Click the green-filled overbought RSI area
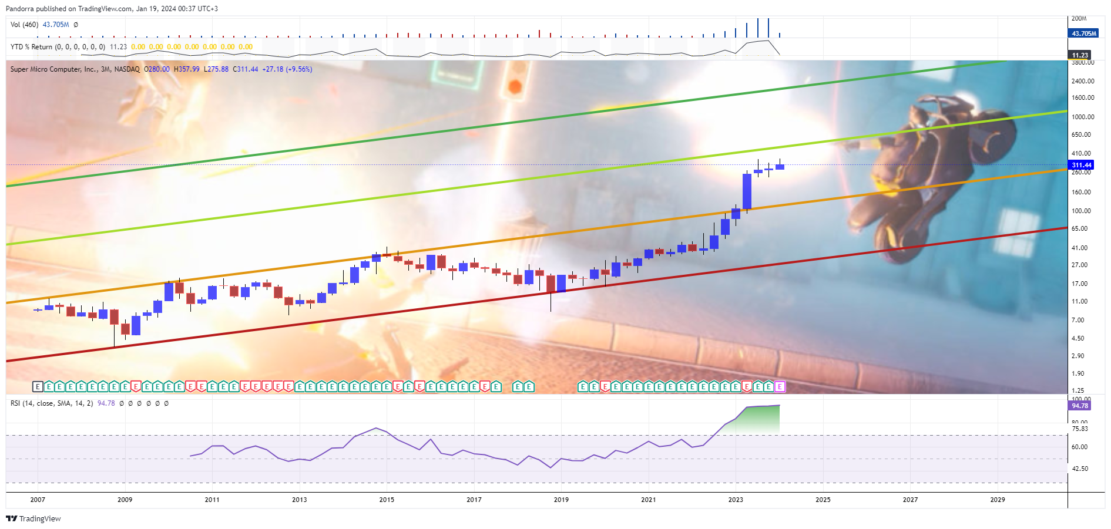 (x=758, y=419)
